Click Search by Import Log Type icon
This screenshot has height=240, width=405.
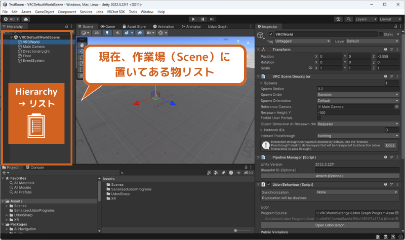tap(231, 173)
